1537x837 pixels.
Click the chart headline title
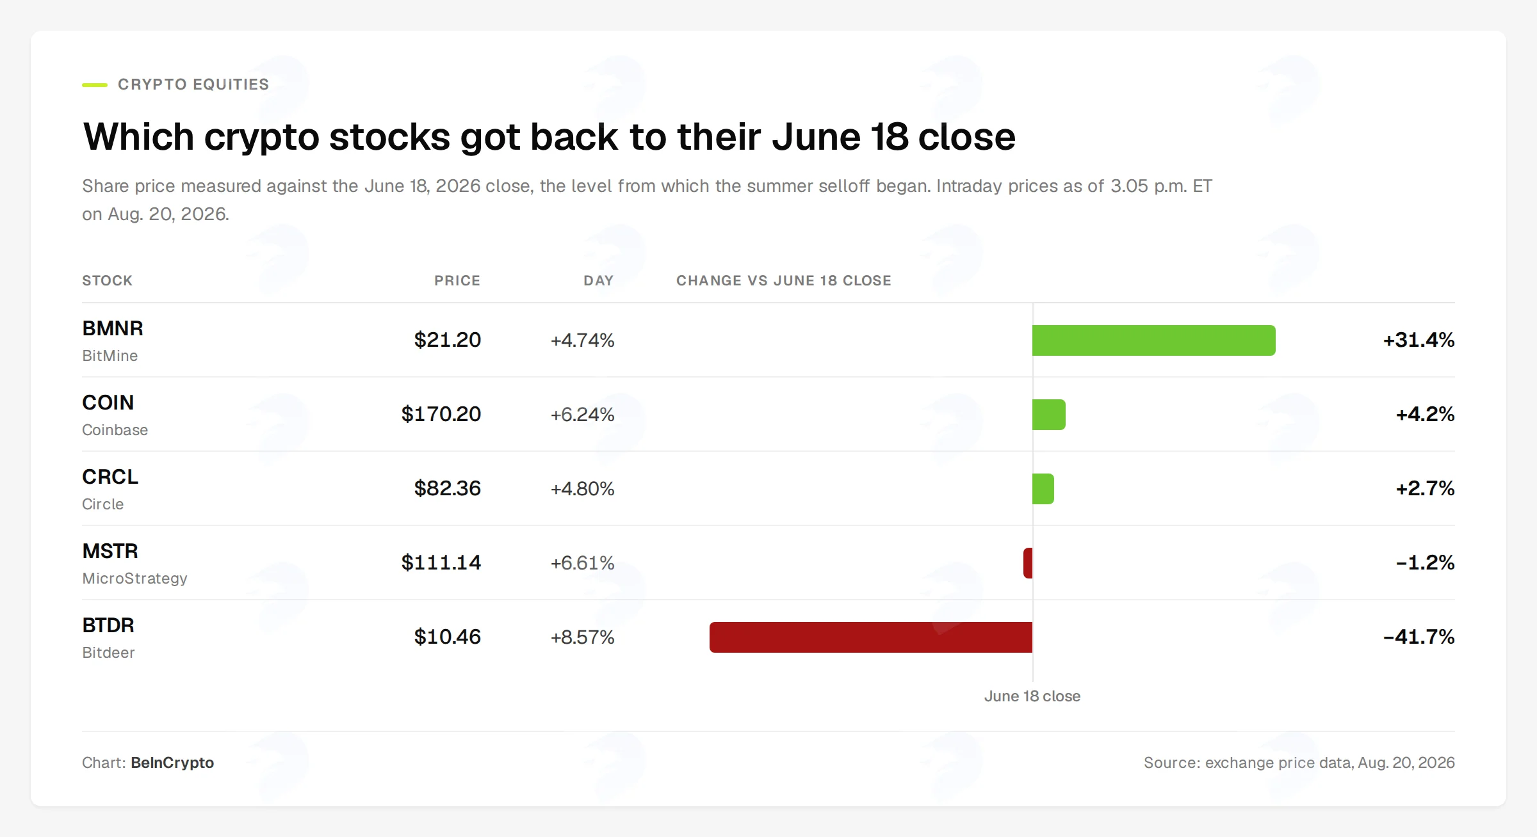click(x=549, y=137)
